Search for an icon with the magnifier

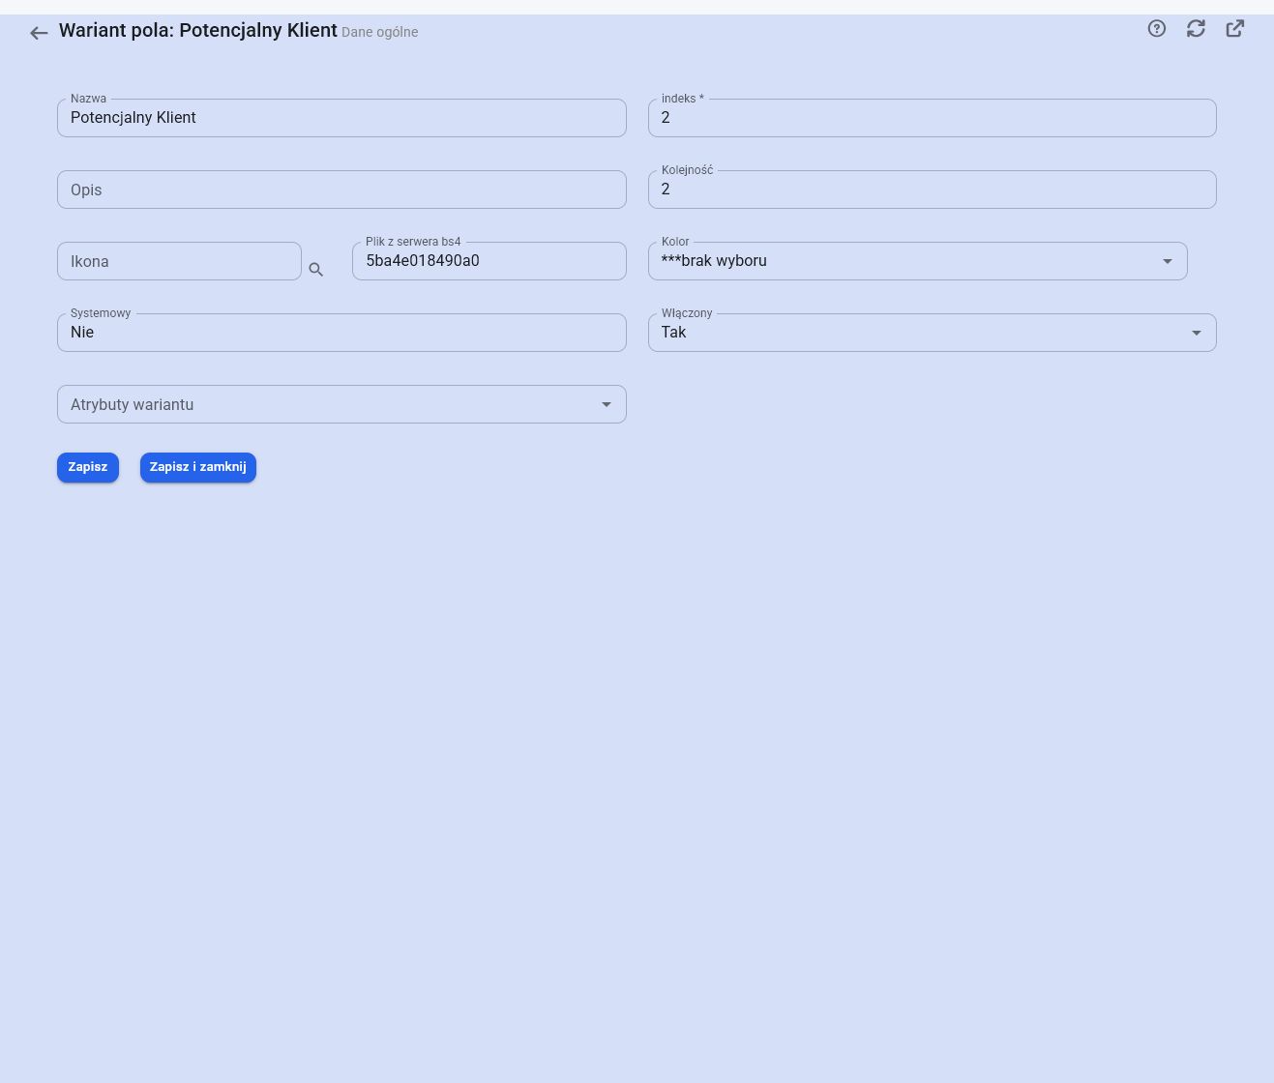pos(316,270)
